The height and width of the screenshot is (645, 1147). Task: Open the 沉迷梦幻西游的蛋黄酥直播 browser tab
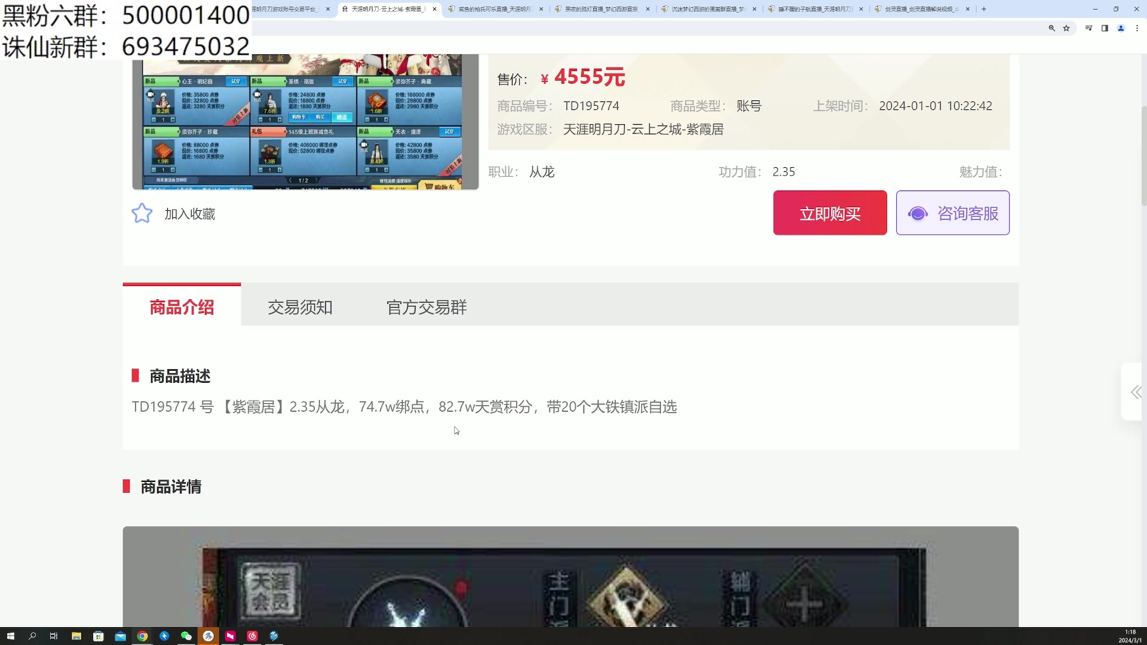708,9
